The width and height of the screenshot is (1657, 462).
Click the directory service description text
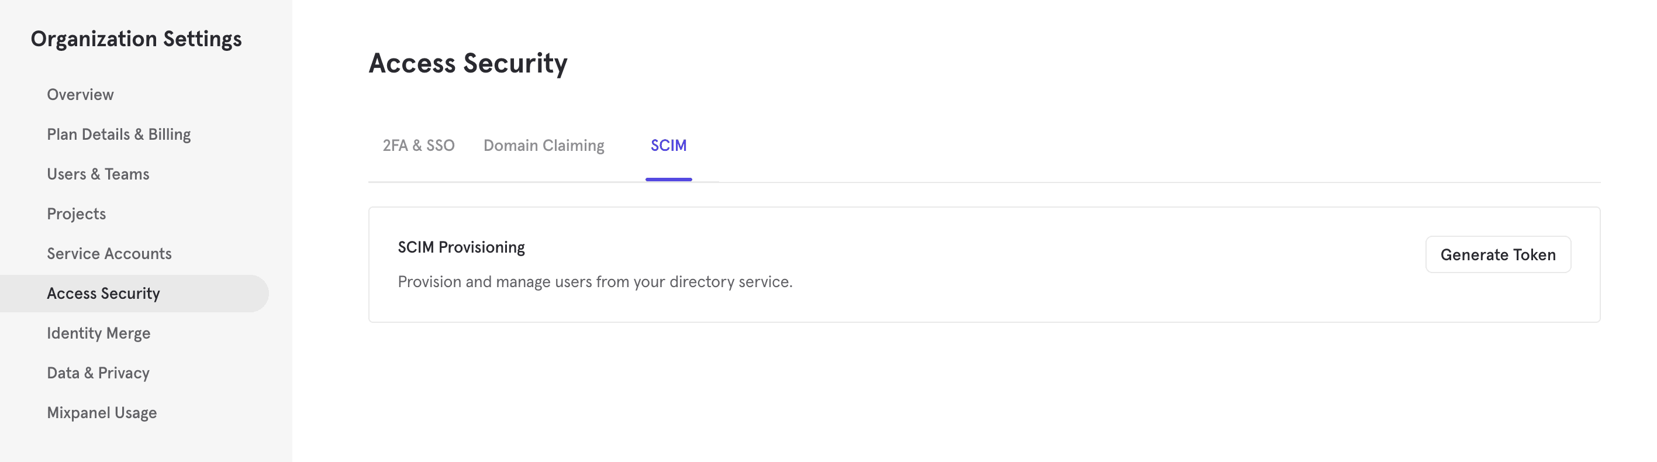click(x=595, y=282)
